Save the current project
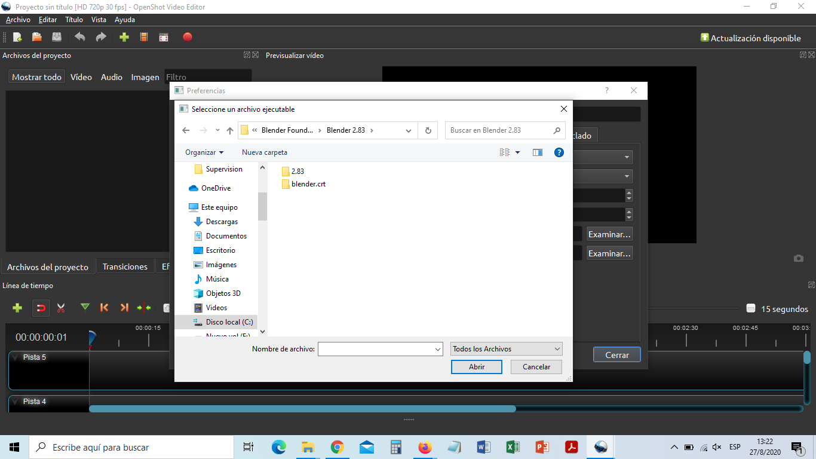 pos(56,37)
